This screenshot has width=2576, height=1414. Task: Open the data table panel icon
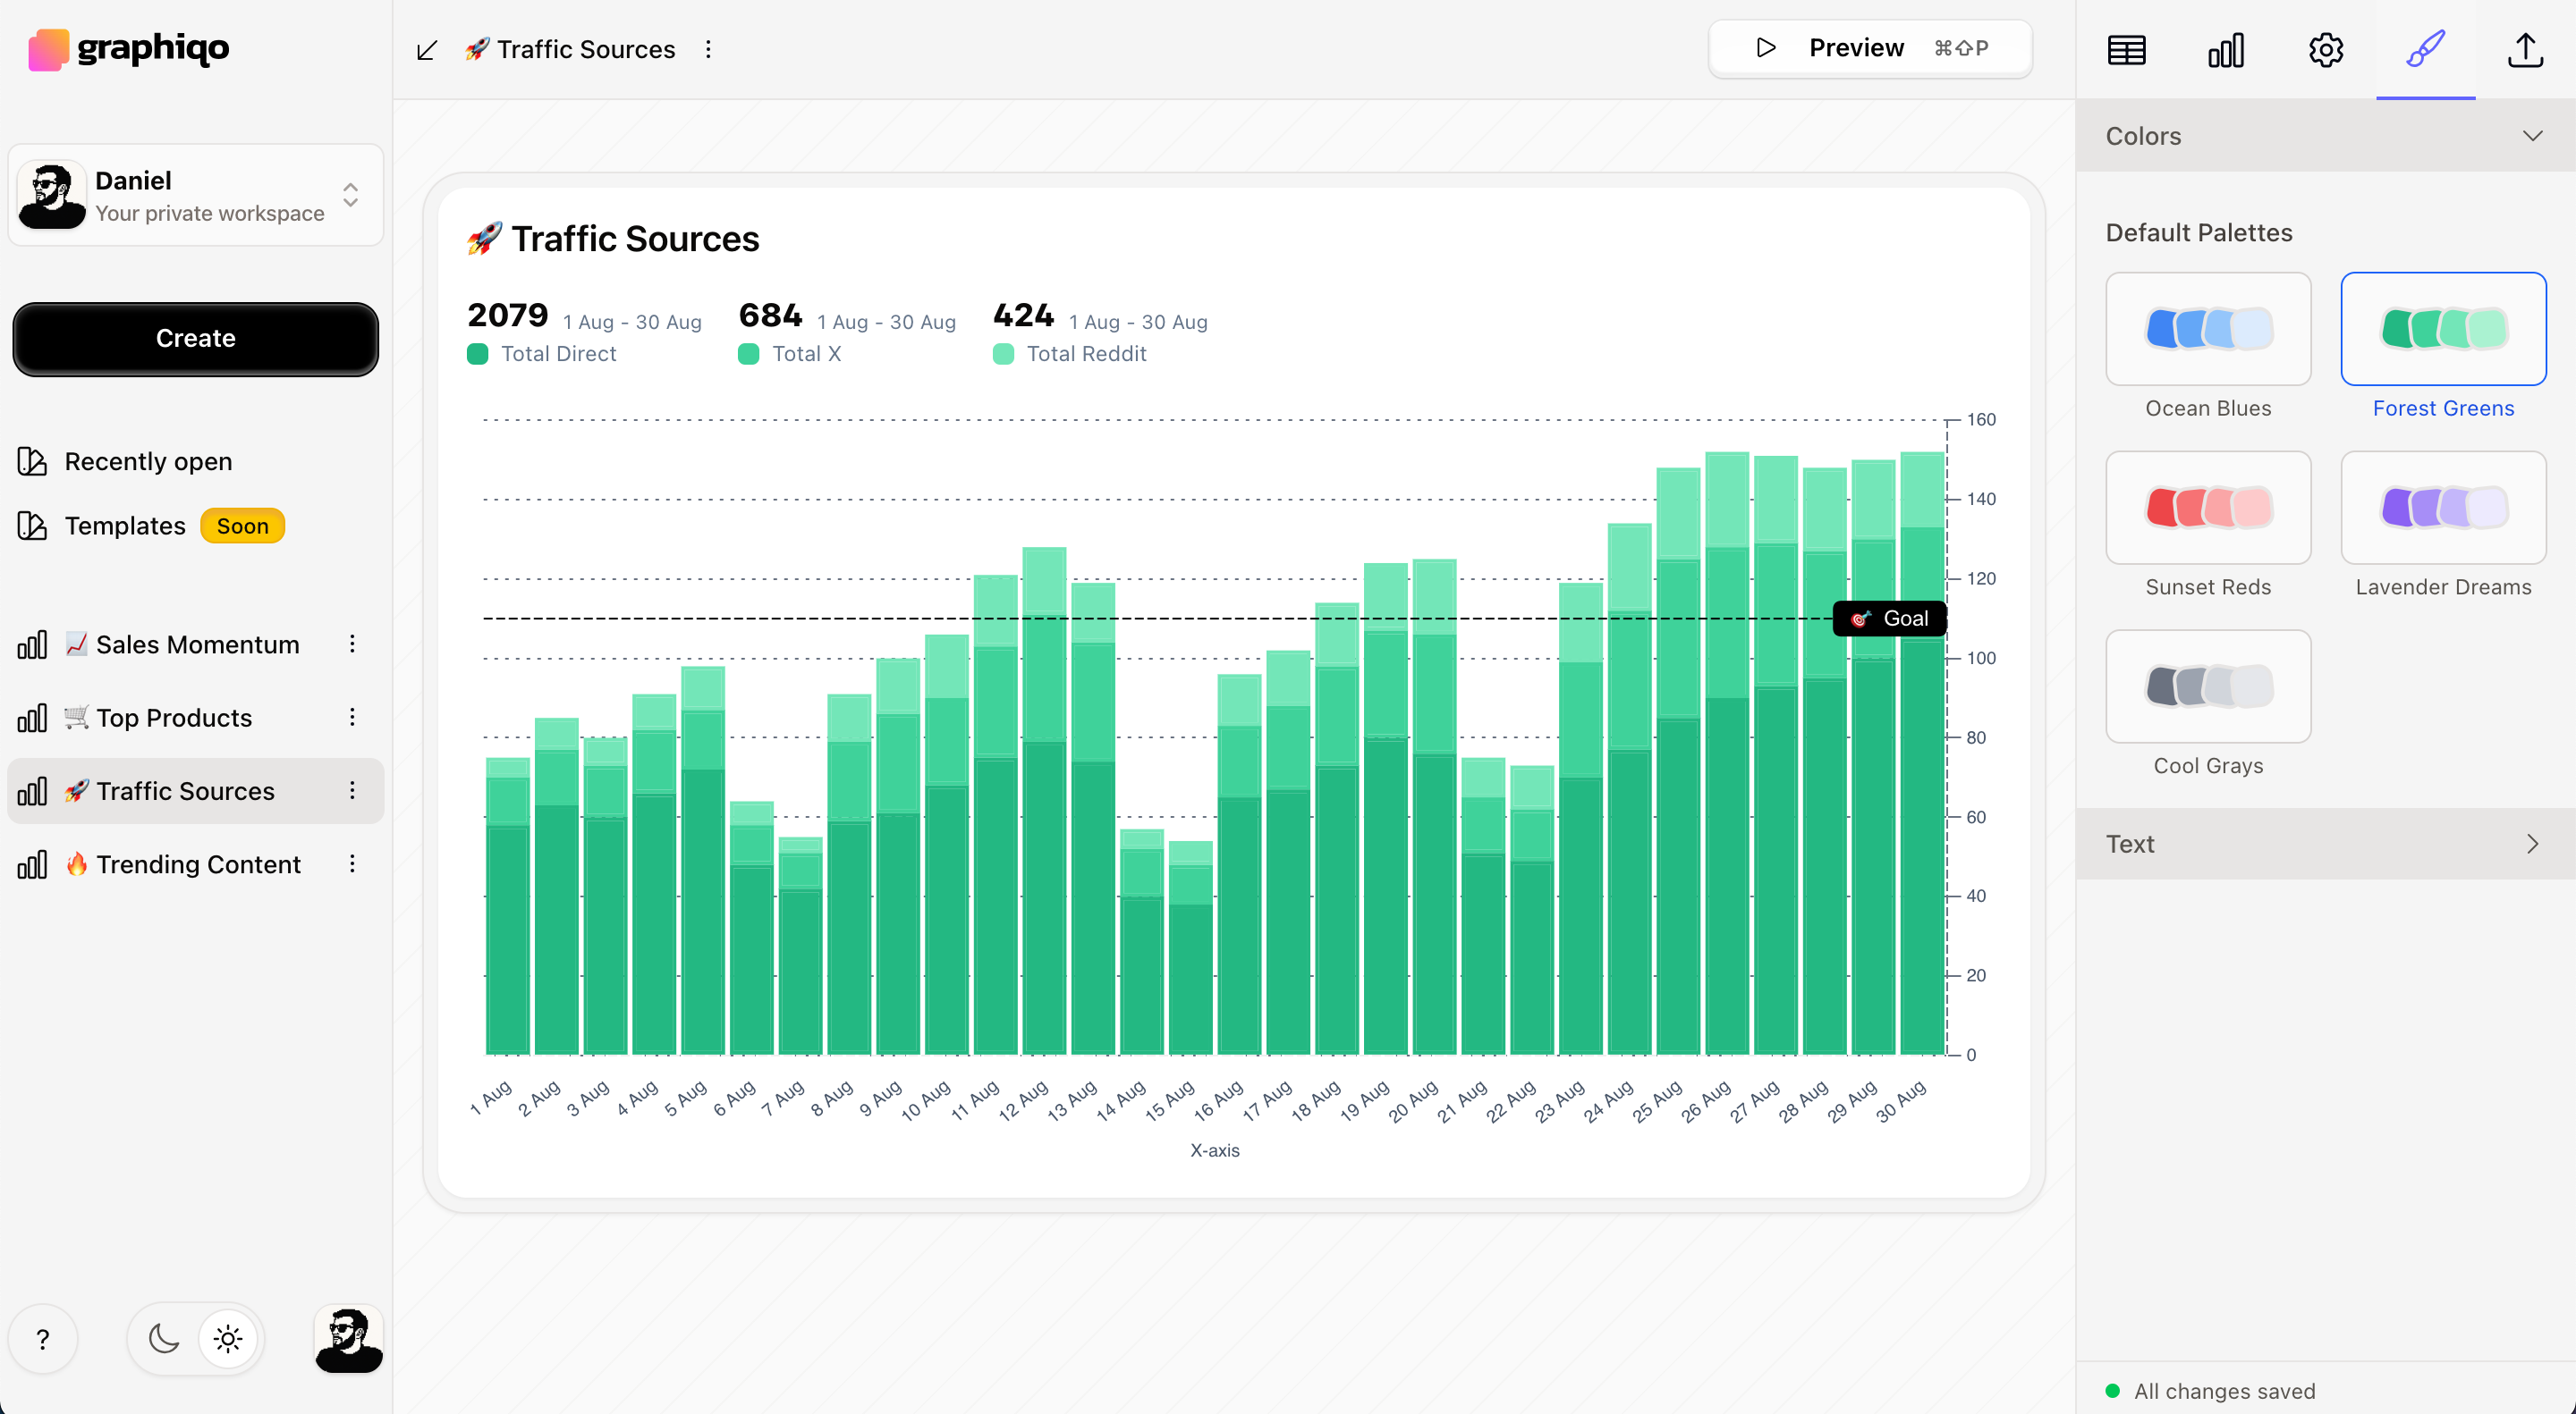pos(2126,50)
